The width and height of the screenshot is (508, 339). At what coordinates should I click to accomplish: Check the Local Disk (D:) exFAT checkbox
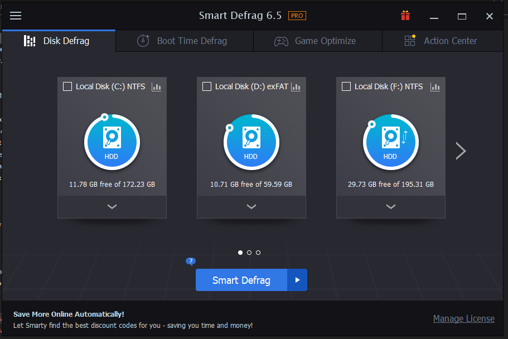click(x=207, y=86)
